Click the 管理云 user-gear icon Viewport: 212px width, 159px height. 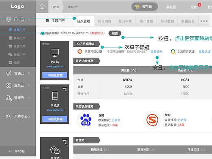[9, 98]
